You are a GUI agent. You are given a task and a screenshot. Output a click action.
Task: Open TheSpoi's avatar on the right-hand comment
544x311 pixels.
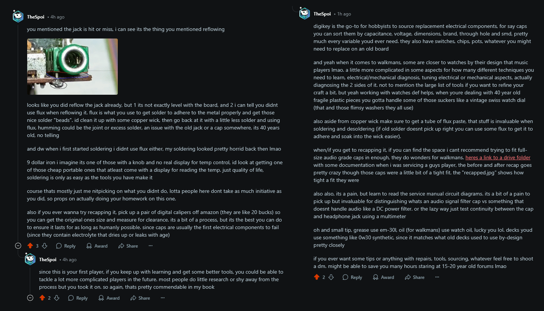[304, 12]
